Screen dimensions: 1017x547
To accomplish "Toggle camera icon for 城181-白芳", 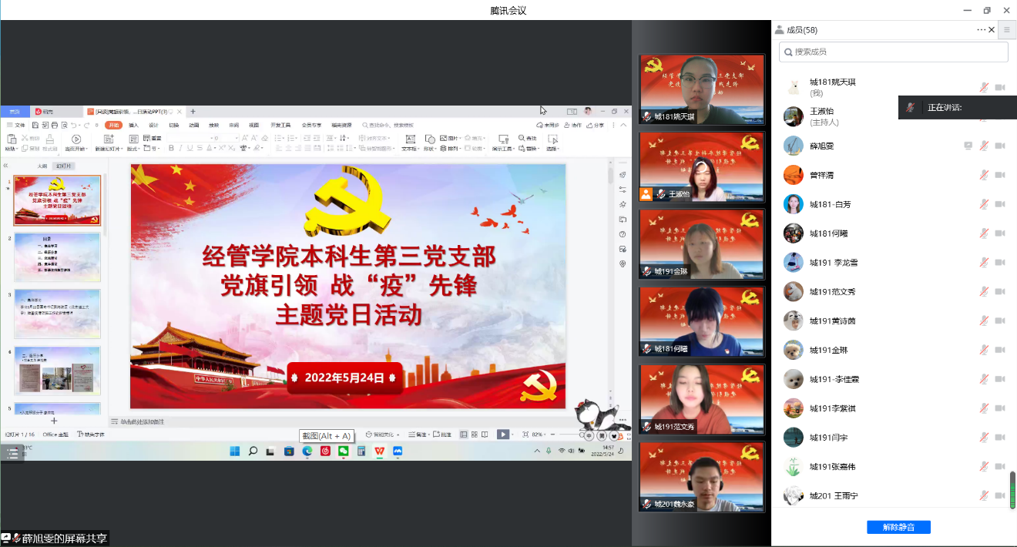I will (1000, 204).
